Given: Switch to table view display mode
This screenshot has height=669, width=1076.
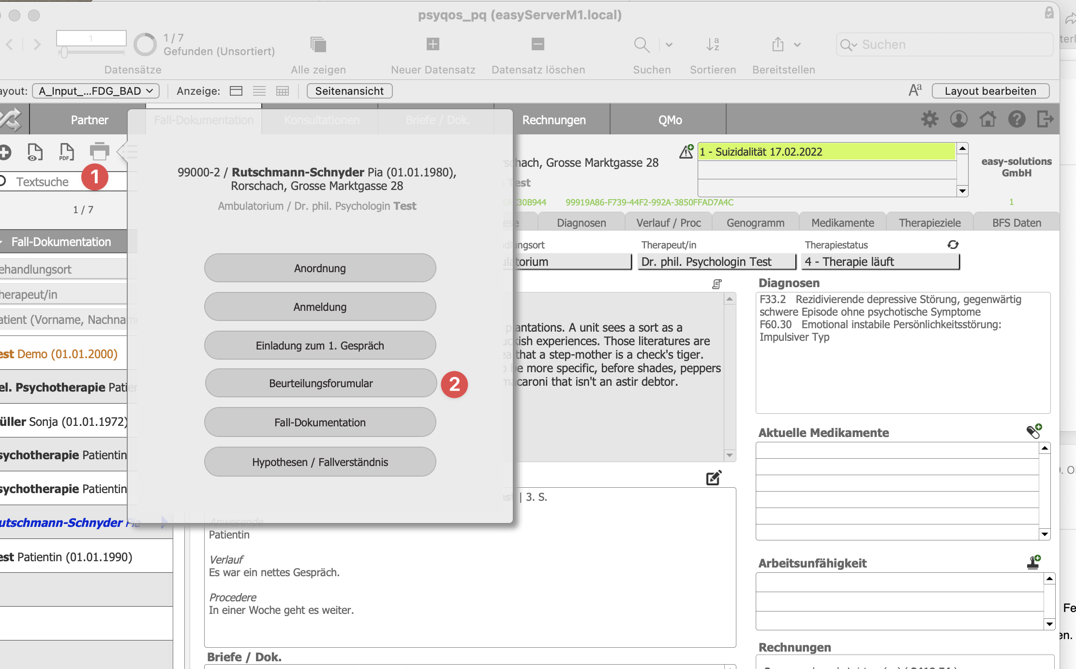Looking at the screenshot, I should pos(283,91).
